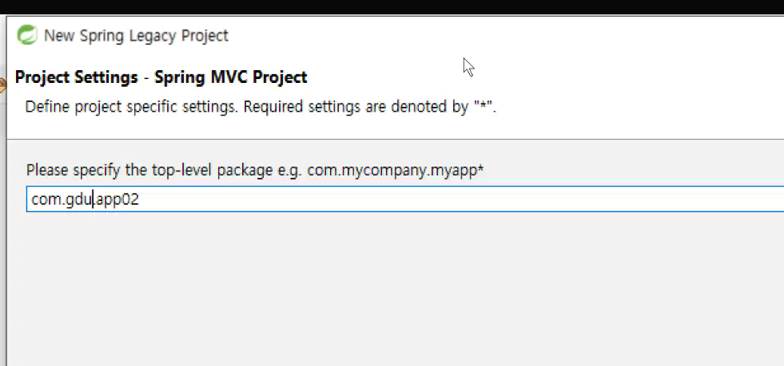Click the partially hidden icon at left edge
Screen dimensions: 784x366
2,86
